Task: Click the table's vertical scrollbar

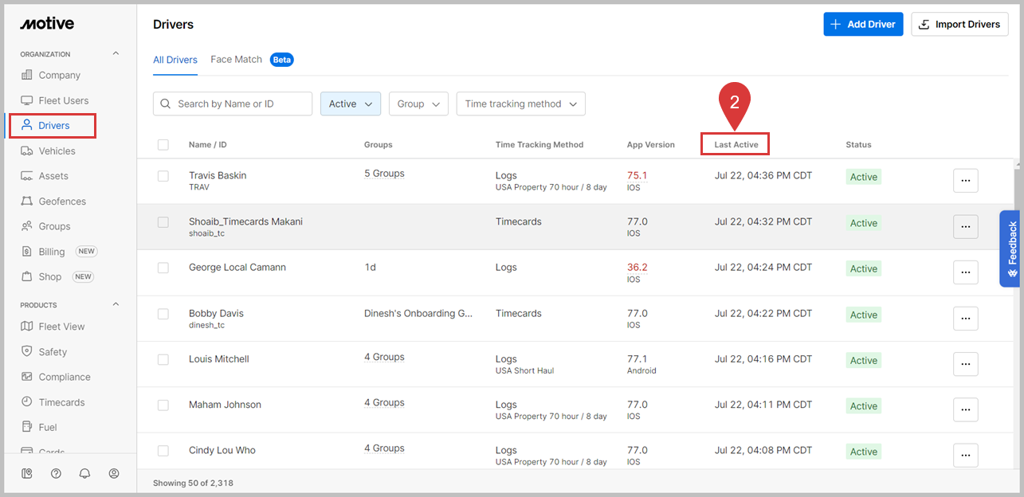Action: pos(1018,314)
